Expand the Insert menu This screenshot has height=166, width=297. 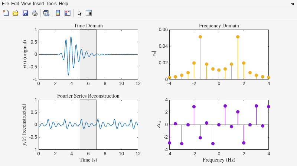(x=38, y=4)
